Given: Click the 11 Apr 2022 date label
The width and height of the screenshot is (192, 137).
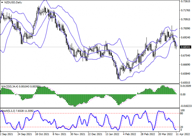Looking at the screenshot, I should pos(183,134).
